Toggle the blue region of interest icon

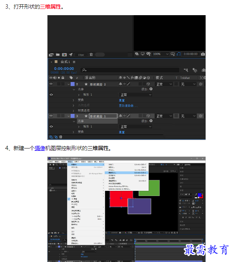178,54
